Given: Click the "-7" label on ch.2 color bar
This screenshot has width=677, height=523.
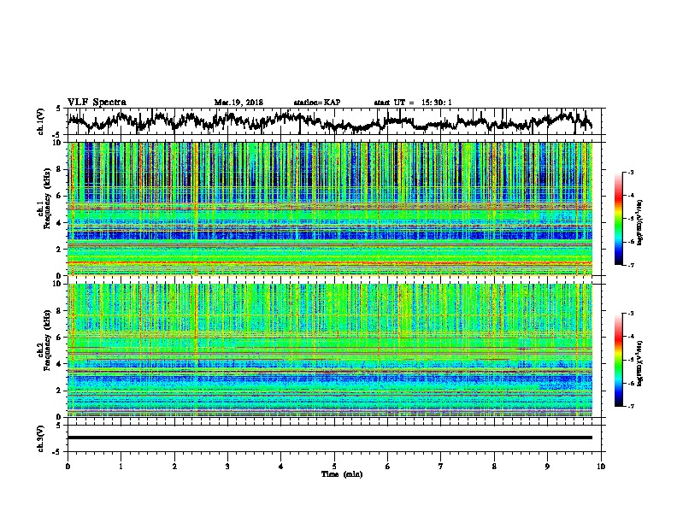Looking at the screenshot, I should pyautogui.click(x=630, y=406).
